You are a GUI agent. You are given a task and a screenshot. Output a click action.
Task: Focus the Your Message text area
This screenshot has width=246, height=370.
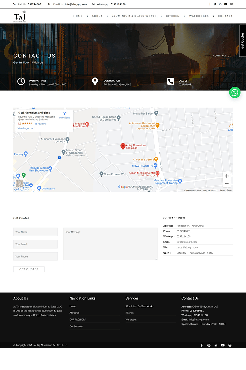tap(110, 244)
